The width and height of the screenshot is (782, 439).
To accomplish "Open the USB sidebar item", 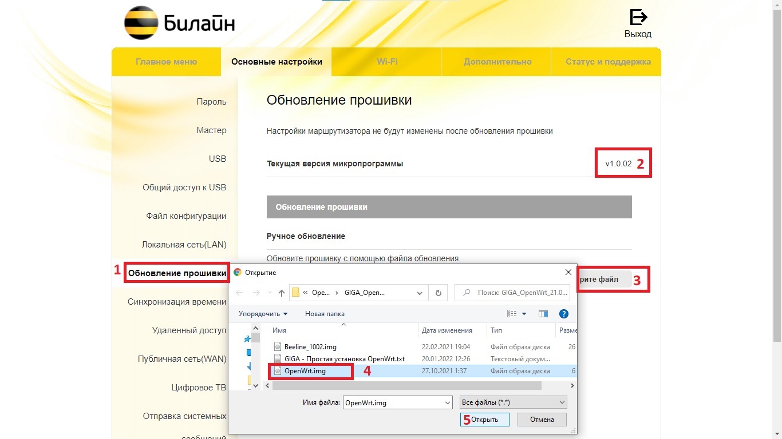I will pos(218,159).
